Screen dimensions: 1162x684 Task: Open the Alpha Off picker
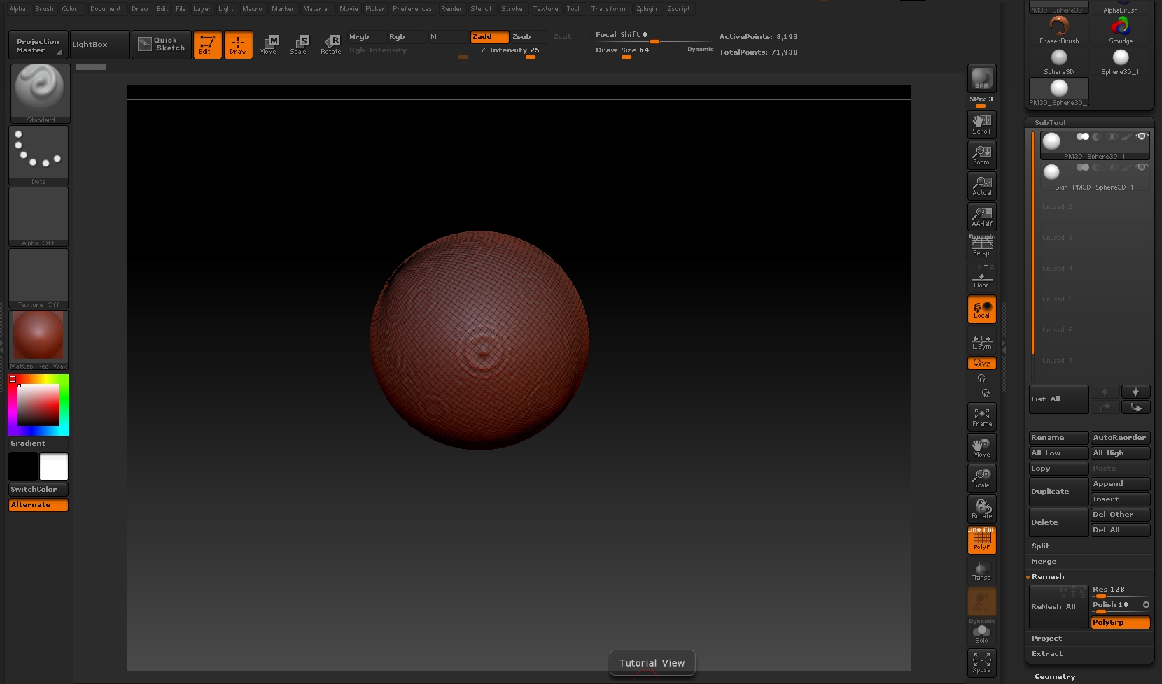click(38, 217)
